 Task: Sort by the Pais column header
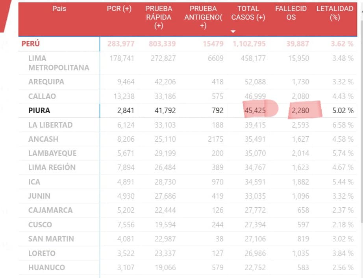[59, 9]
